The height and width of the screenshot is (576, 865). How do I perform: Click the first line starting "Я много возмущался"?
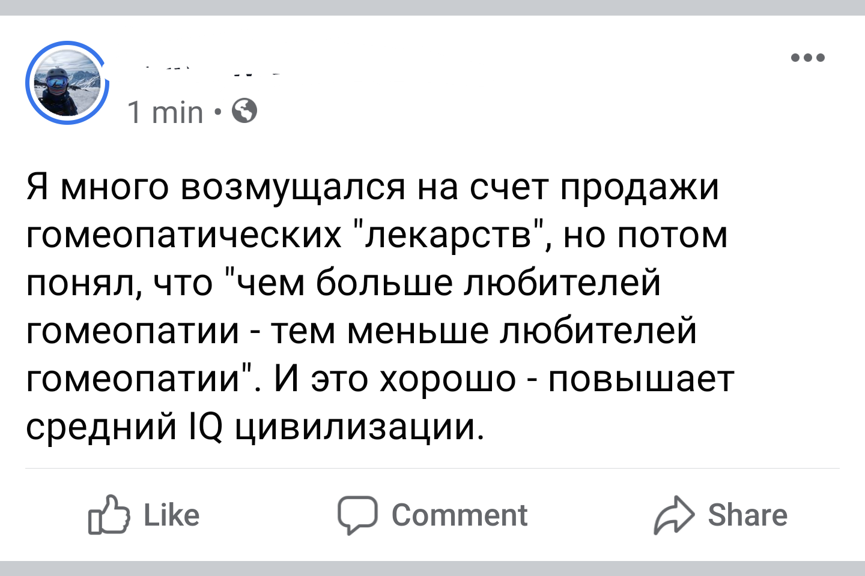(372, 187)
